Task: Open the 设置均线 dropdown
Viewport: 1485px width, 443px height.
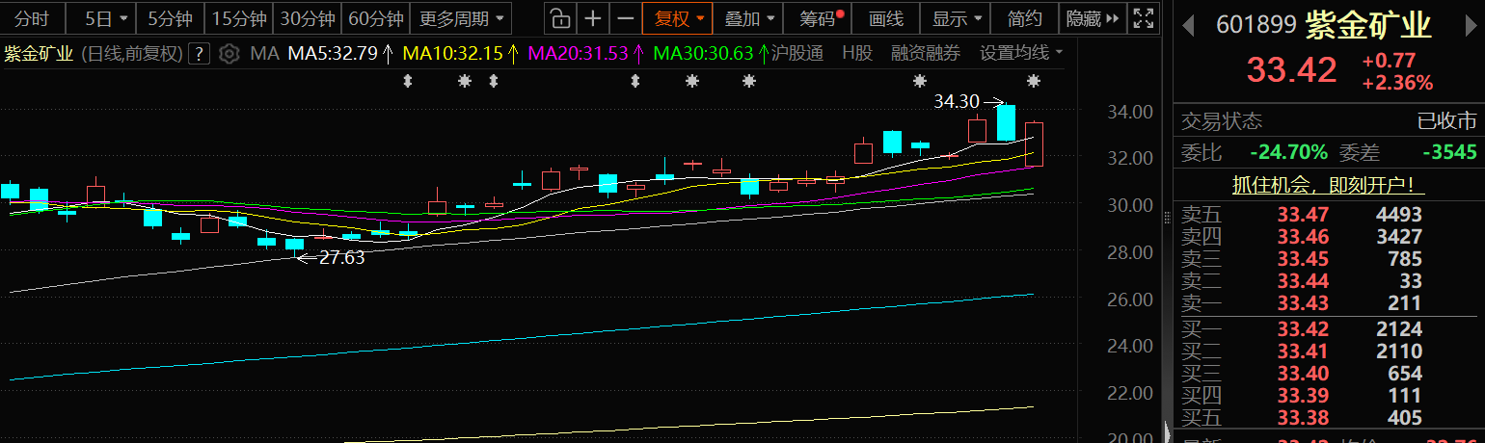Action: (1021, 54)
